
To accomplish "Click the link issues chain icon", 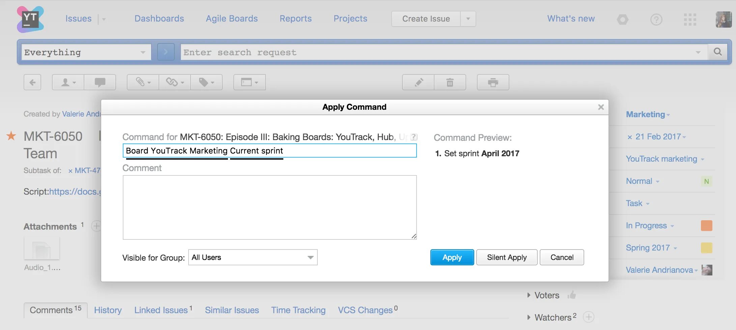I will point(174,82).
